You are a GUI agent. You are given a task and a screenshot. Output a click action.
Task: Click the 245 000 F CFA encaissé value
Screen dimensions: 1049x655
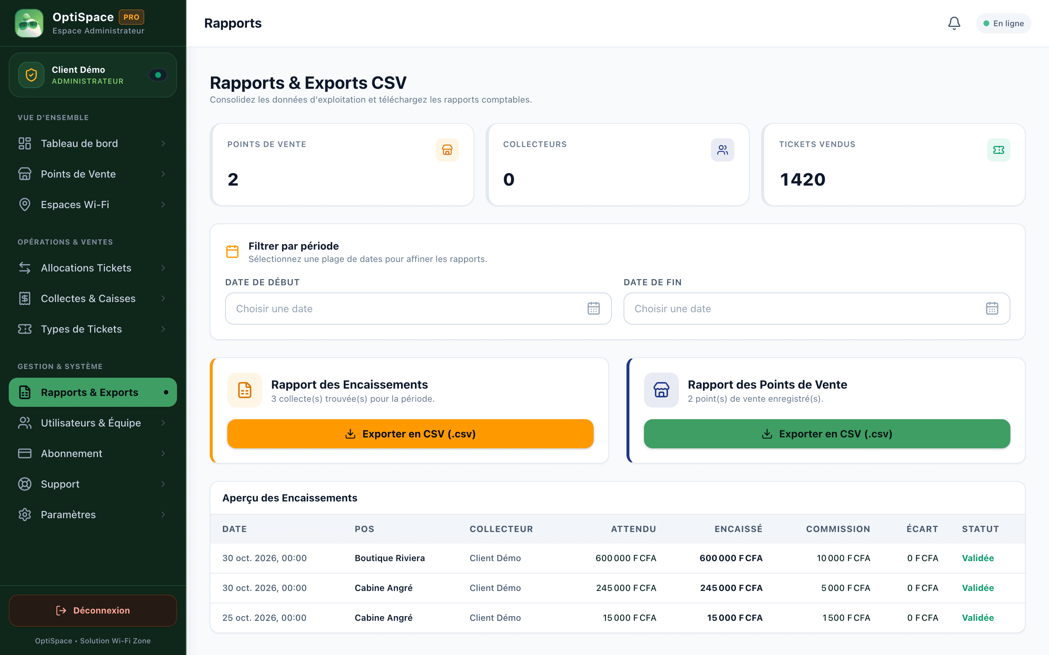pyautogui.click(x=731, y=588)
